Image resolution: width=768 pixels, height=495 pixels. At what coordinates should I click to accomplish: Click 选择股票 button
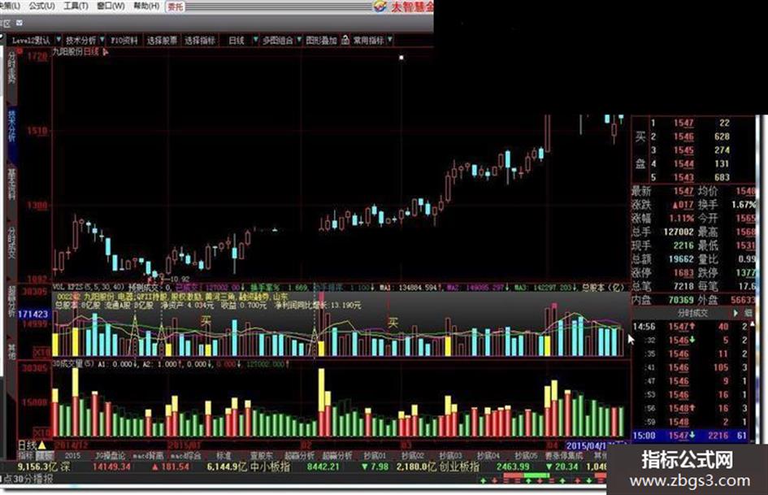tap(162, 41)
